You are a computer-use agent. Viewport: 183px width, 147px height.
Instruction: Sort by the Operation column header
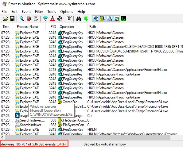pos(72,27)
